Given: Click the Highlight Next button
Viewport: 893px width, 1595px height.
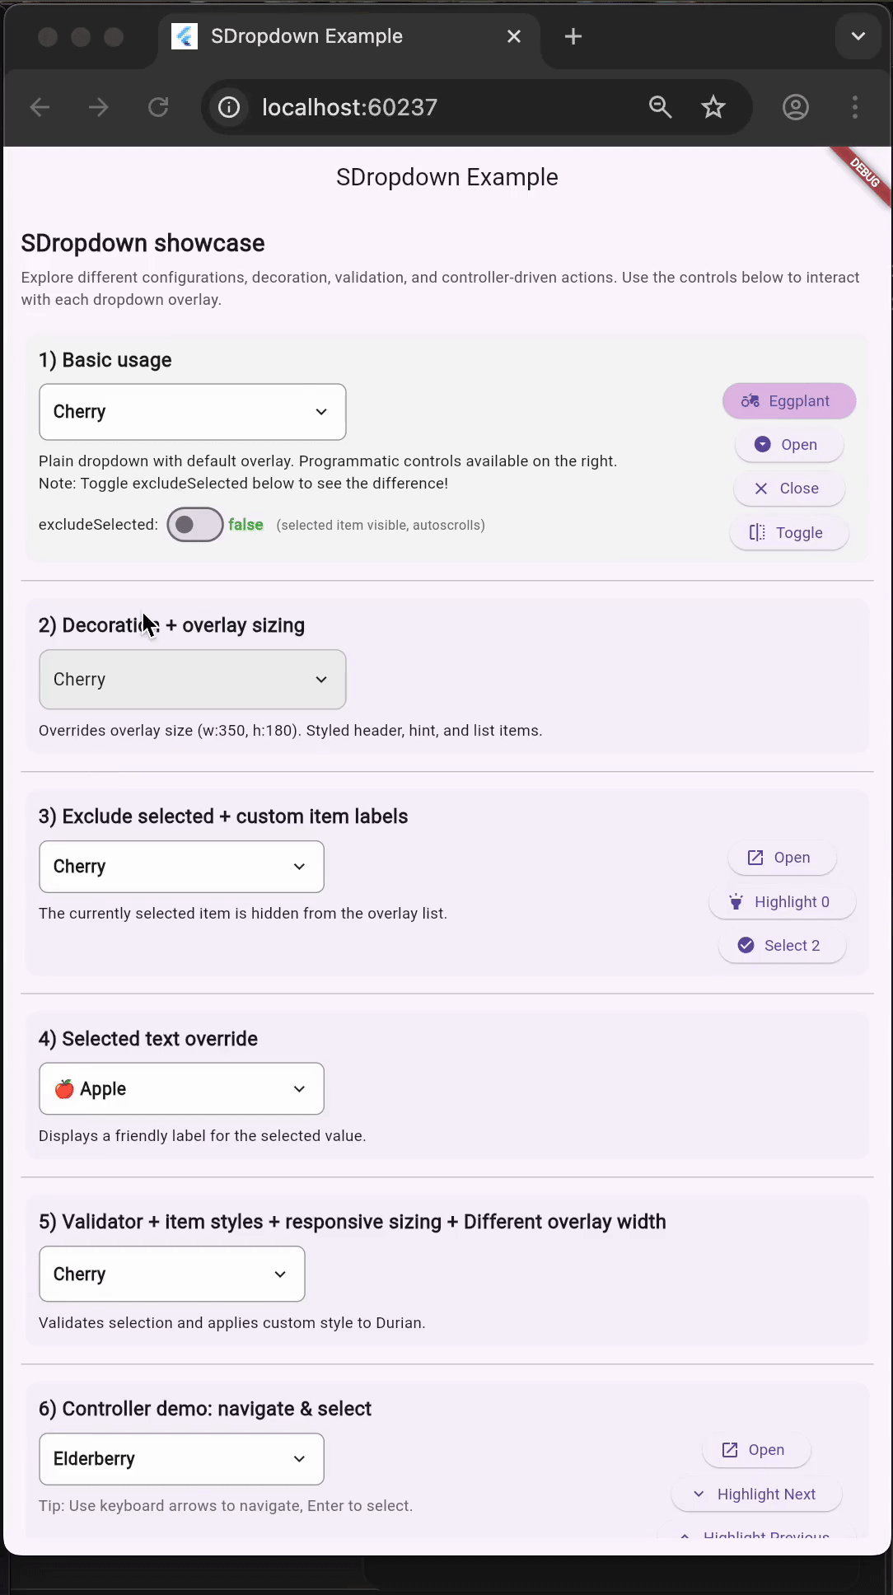Looking at the screenshot, I should click(x=755, y=1494).
